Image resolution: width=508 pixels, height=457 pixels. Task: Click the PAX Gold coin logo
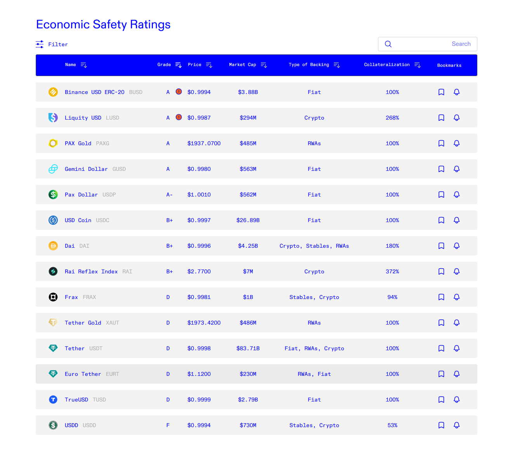tap(53, 143)
